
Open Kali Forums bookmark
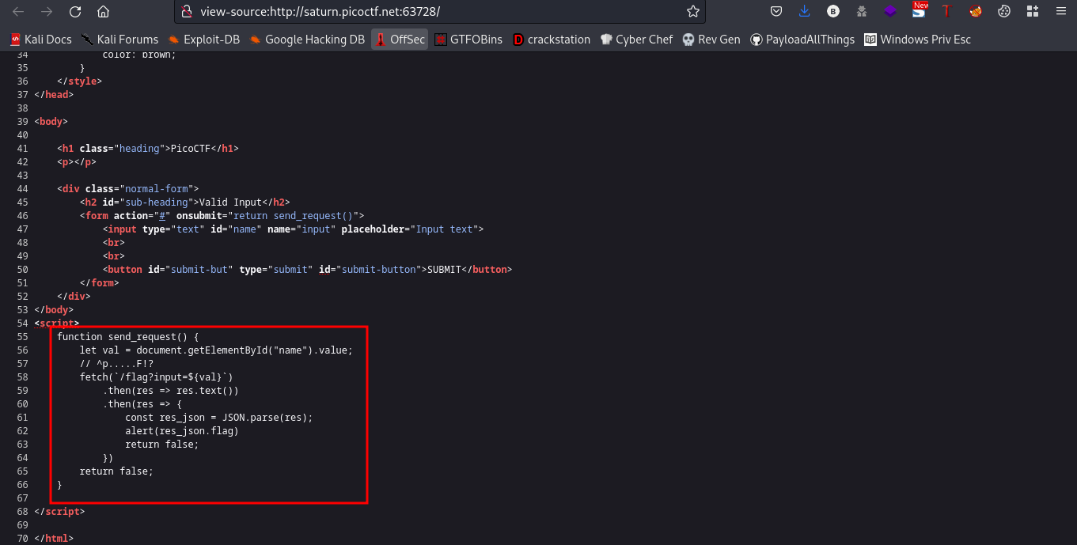coord(119,40)
